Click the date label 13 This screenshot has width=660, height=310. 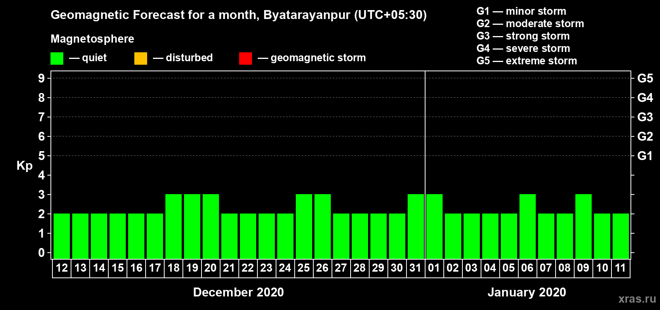[80, 268]
